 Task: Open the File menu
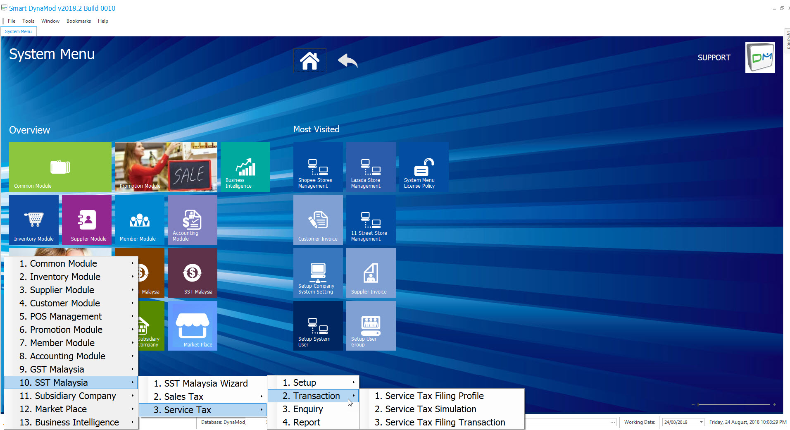(12, 21)
